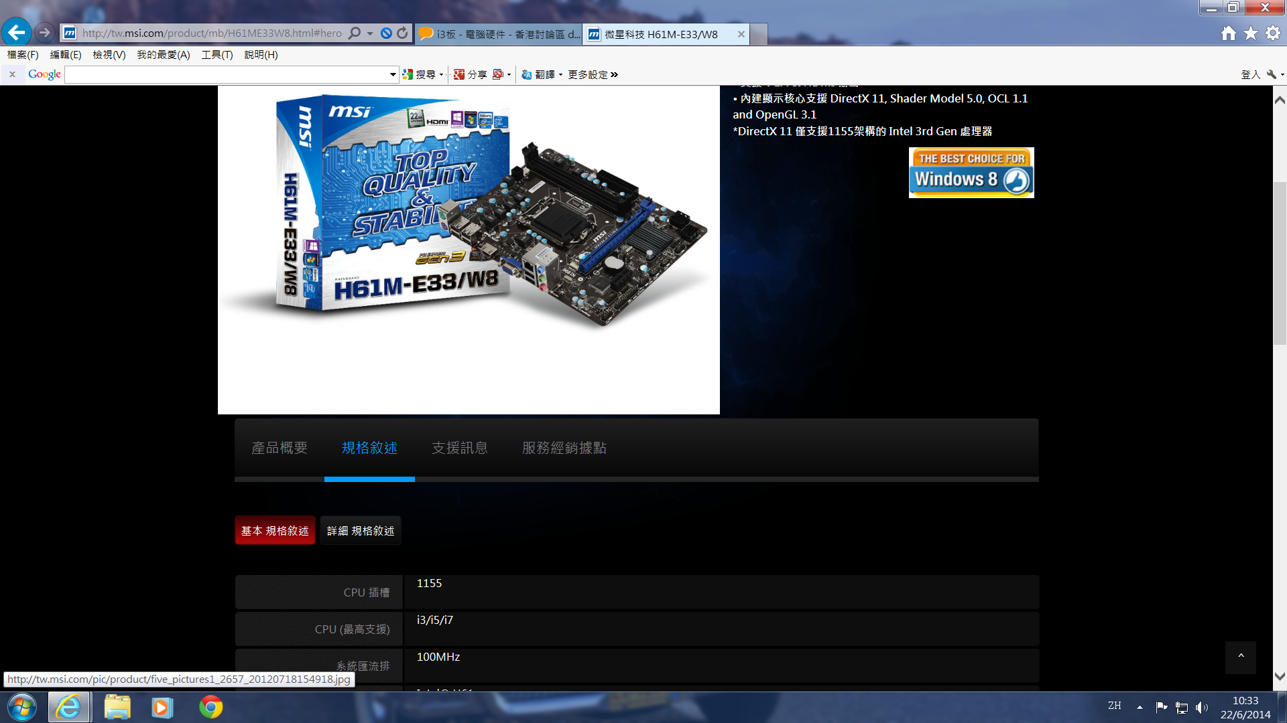Go to the next page with Forward
Viewport: 1287px width, 723px height.
[x=44, y=32]
